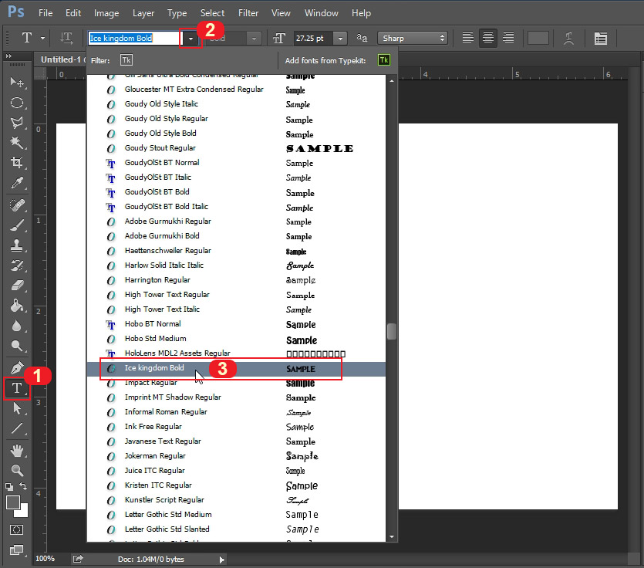Open the Layer menu
Viewport: 644px width, 568px height.
click(x=143, y=13)
